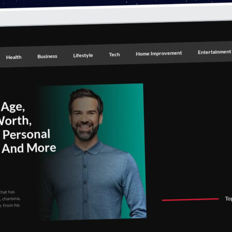Click the red divider line
232x232 pixels.
pos(190,200)
